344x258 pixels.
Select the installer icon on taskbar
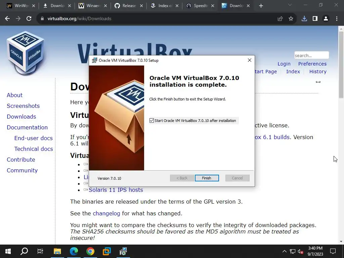click(123, 251)
